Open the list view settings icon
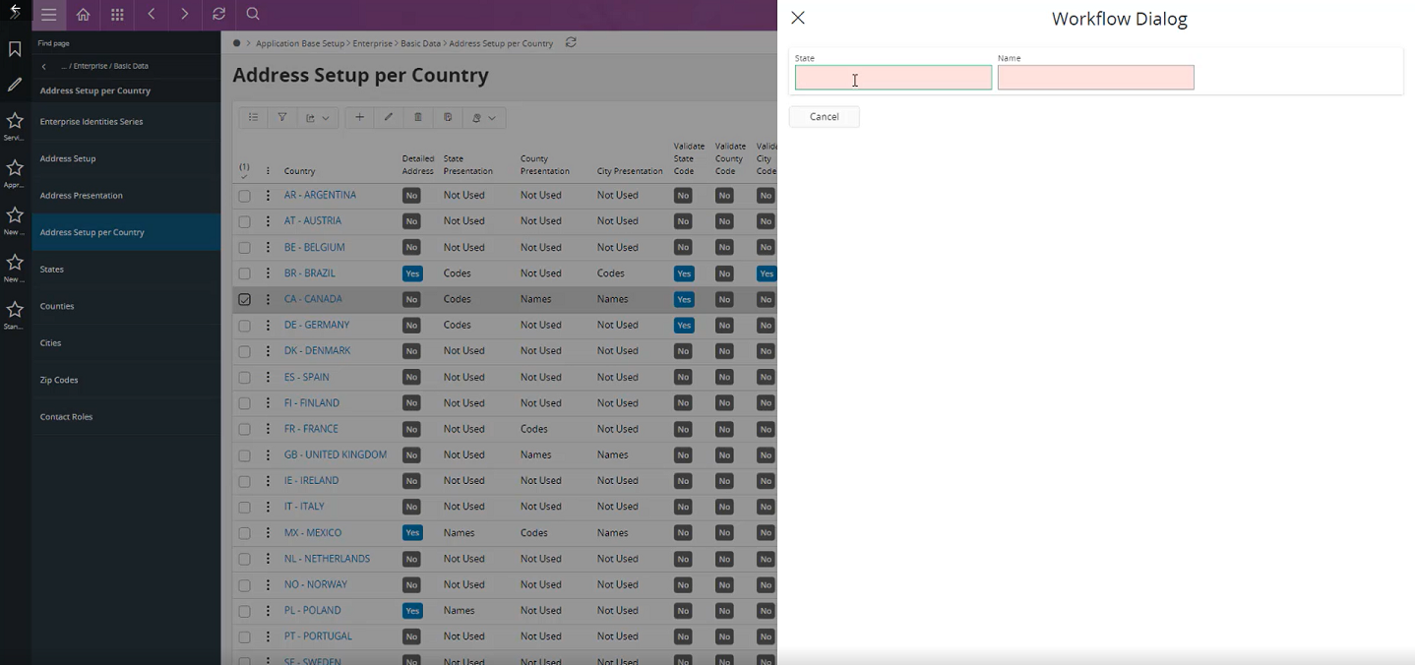The image size is (1415, 665). pyautogui.click(x=253, y=117)
